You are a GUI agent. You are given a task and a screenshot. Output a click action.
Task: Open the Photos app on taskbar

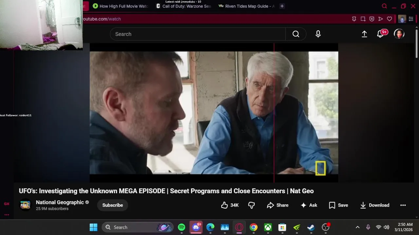(225, 227)
